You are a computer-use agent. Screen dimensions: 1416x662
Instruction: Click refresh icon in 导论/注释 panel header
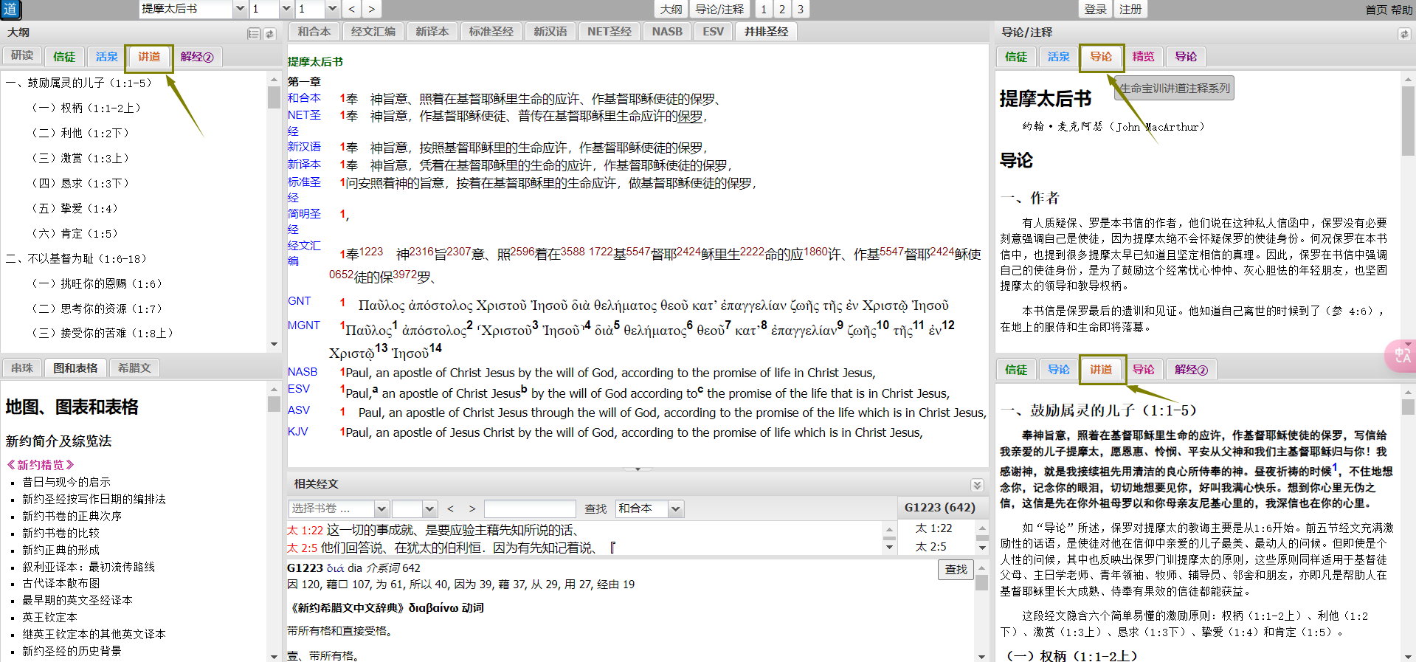tap(1403, 34)
